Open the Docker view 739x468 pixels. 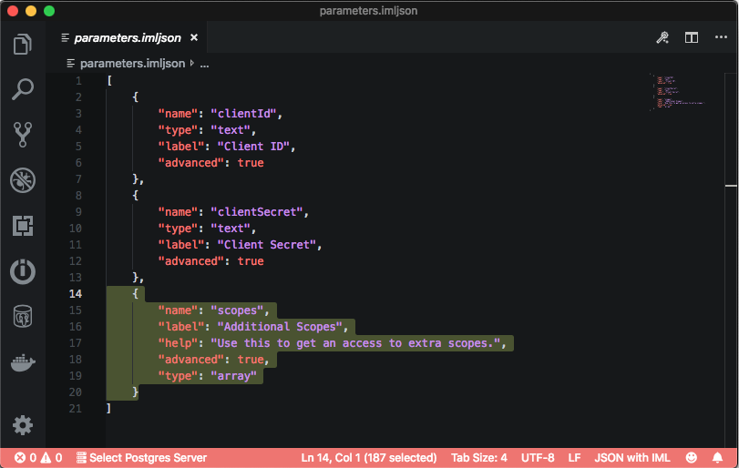coord(23,362)
